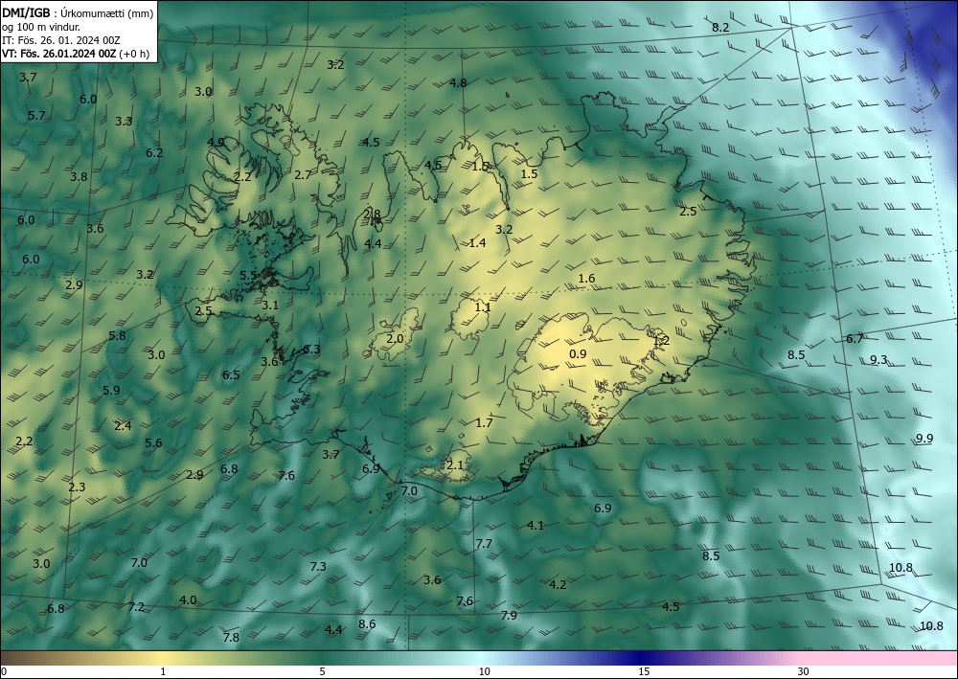
Task: Click the 1.7 value label
Action: tap(484, 422)
